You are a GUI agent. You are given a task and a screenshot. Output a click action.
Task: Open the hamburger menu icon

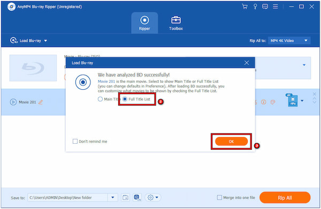click(x=276, y=6)
